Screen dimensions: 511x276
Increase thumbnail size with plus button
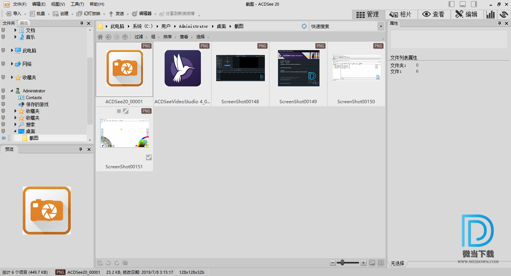pyautogui.click(x=363, y=263)
